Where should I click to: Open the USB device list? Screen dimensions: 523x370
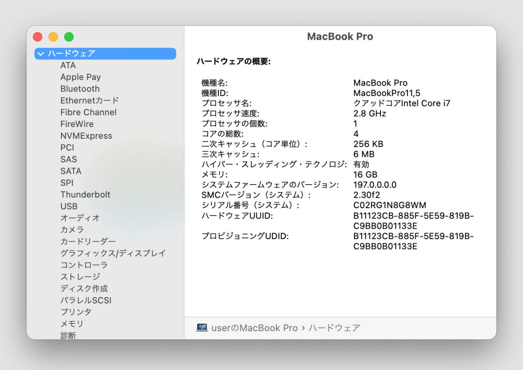[x=69, y=207]
